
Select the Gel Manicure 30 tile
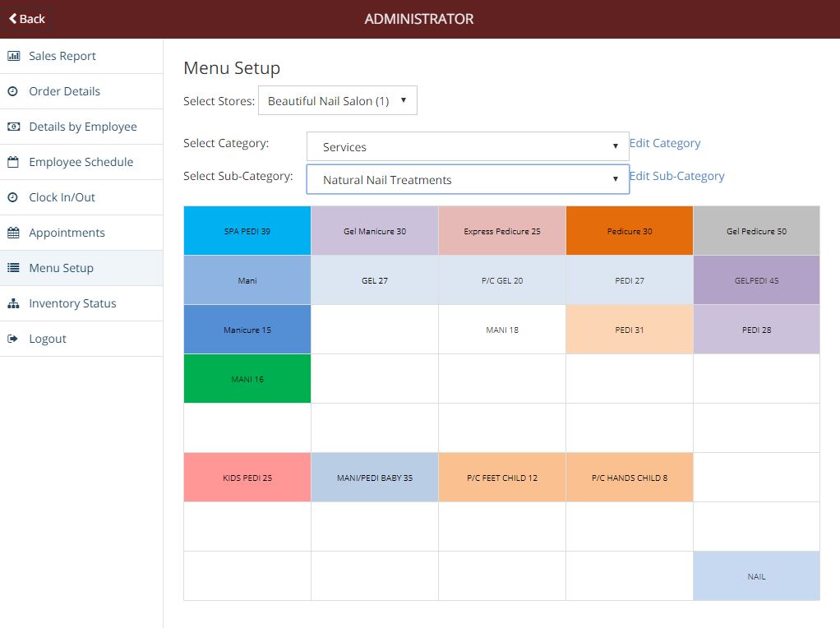click(375, 231)
